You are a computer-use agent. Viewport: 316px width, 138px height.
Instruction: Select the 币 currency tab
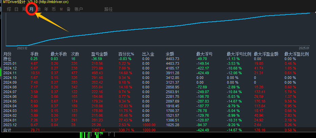54,9
